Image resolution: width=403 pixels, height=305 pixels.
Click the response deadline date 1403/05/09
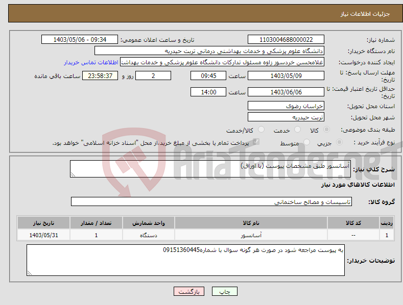tap(286, 75)
